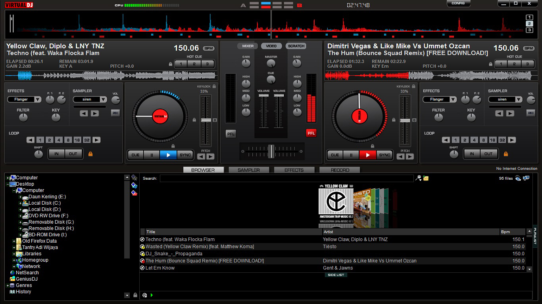Set loop OUT point on right deck
This screenshot has width=542, height=304.
pos(488,154)
